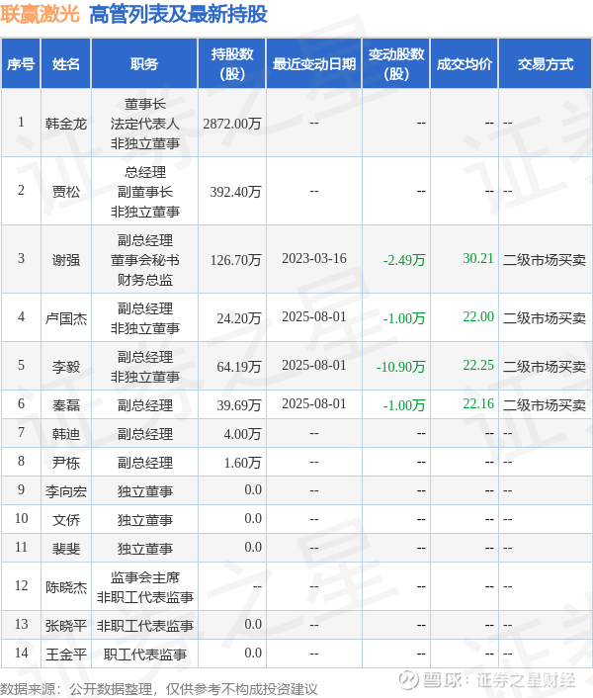Click the average price 22.16

click(478, 403)
